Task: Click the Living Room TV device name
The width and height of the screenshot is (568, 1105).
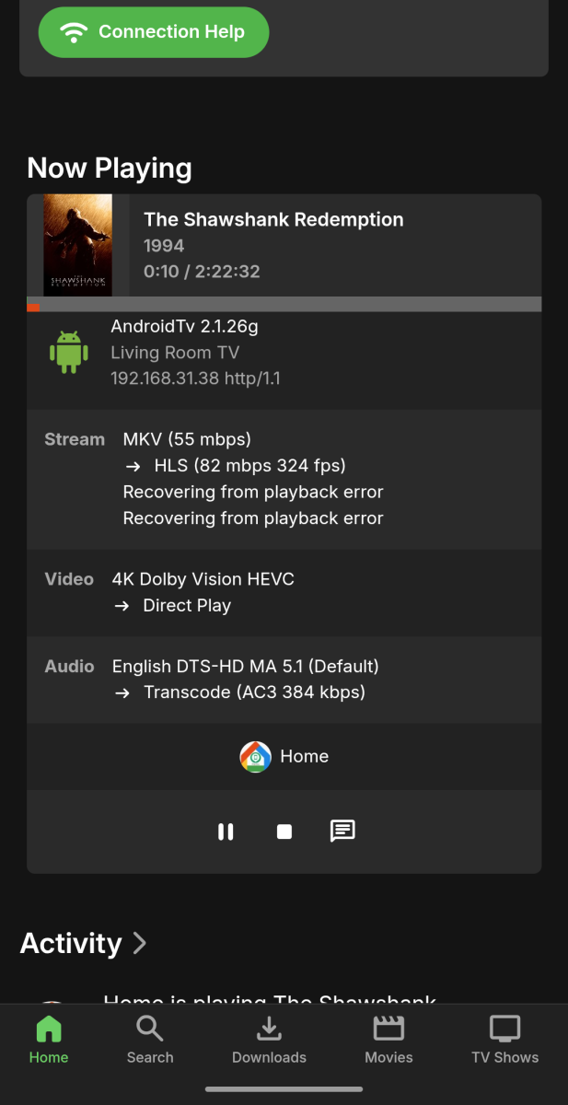Action: [175, 352]
